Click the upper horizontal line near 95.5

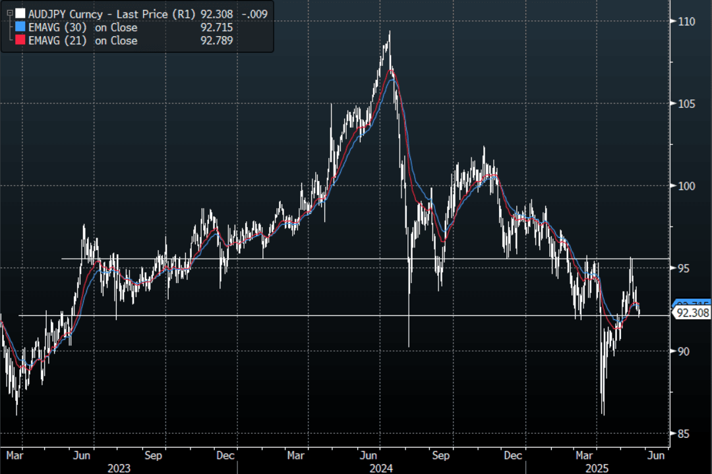(x=330, y=259)
